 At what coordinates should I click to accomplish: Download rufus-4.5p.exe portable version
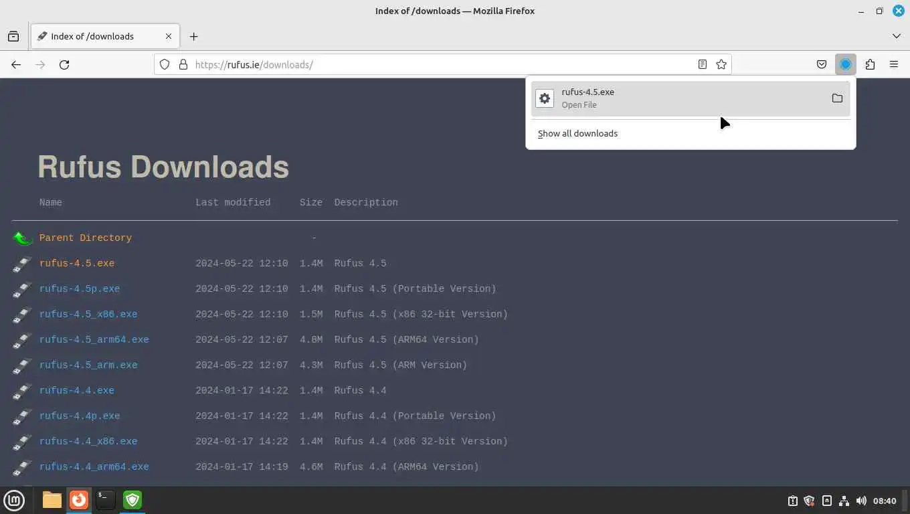[x=80, y=288]
